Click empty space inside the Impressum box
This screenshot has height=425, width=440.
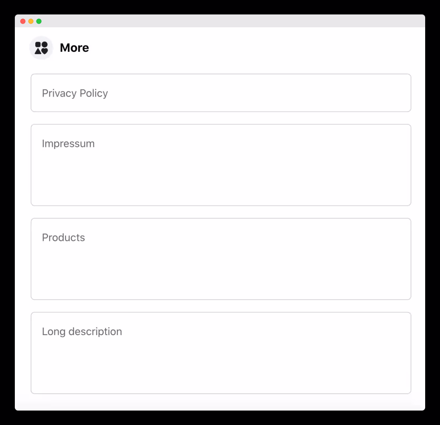(x=221, y=177)
